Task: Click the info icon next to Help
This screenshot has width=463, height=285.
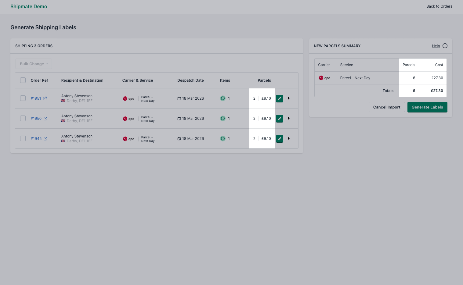Action: [x=445, y=46]
